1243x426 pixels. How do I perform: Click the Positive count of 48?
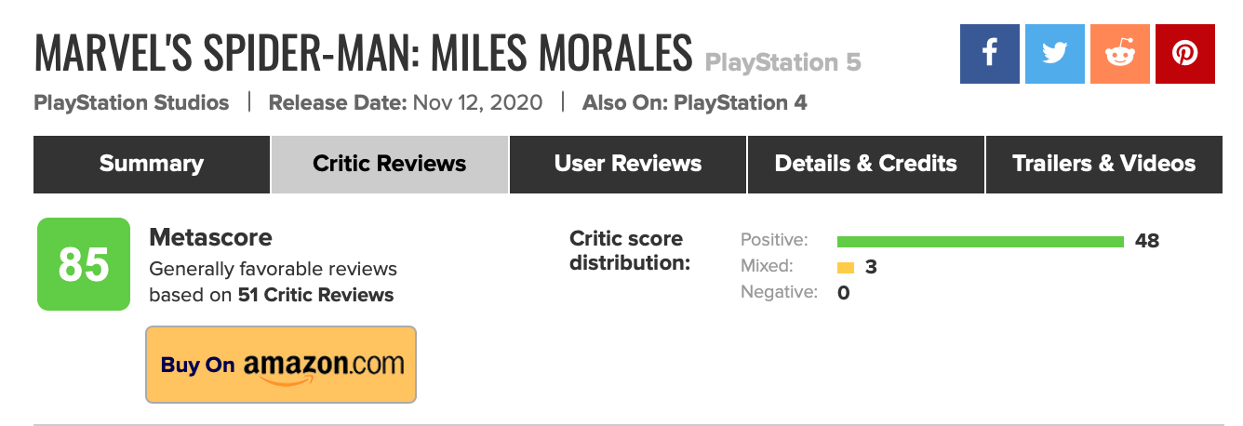click(x=1147, y=242)
